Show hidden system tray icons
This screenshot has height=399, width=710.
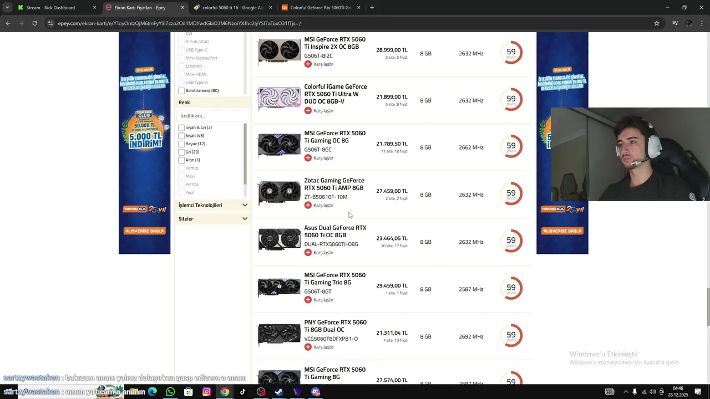(626, 392)
